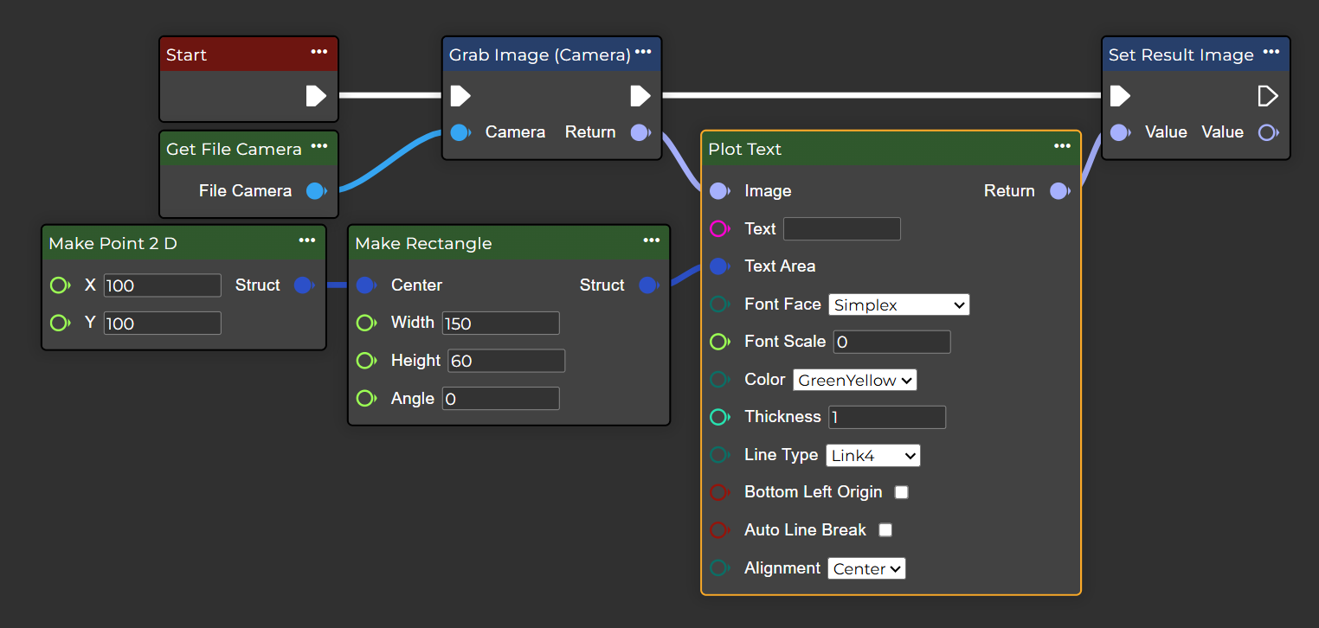Enable the Bottom Left Origin checkbox
The width and height of the screenshot is (1319, 628).
pos(901,492)
